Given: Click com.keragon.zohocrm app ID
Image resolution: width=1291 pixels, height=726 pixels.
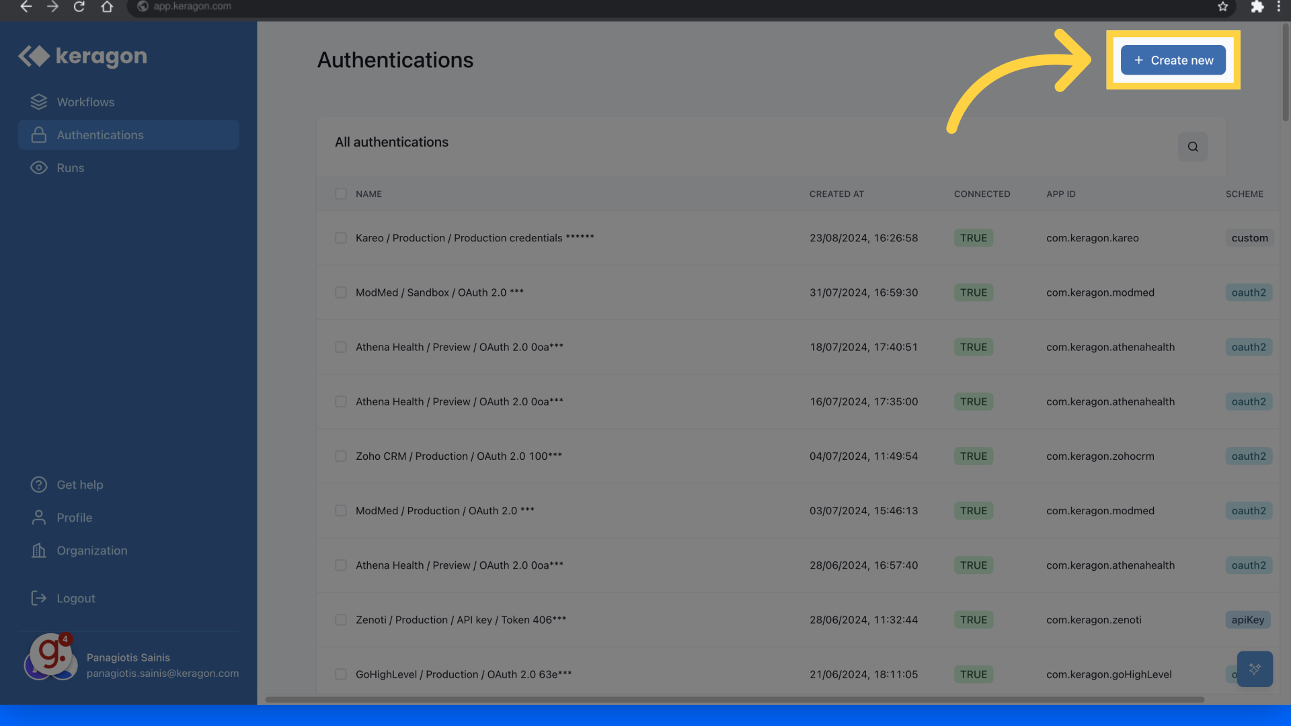Looking at the screenshot, I should [x=1100, y=456].
